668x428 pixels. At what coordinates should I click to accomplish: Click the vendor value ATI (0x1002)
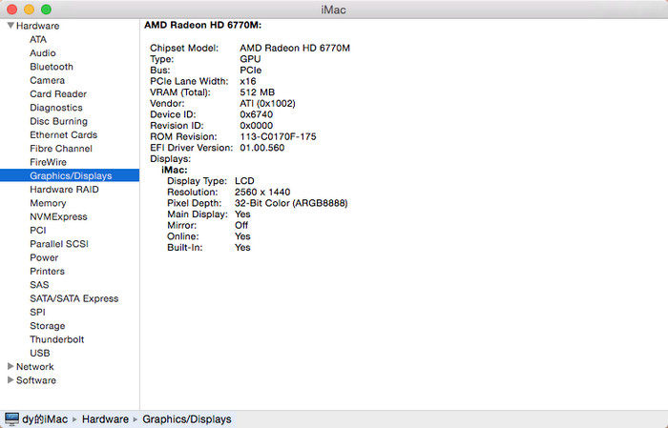click(x=267, y=103)
